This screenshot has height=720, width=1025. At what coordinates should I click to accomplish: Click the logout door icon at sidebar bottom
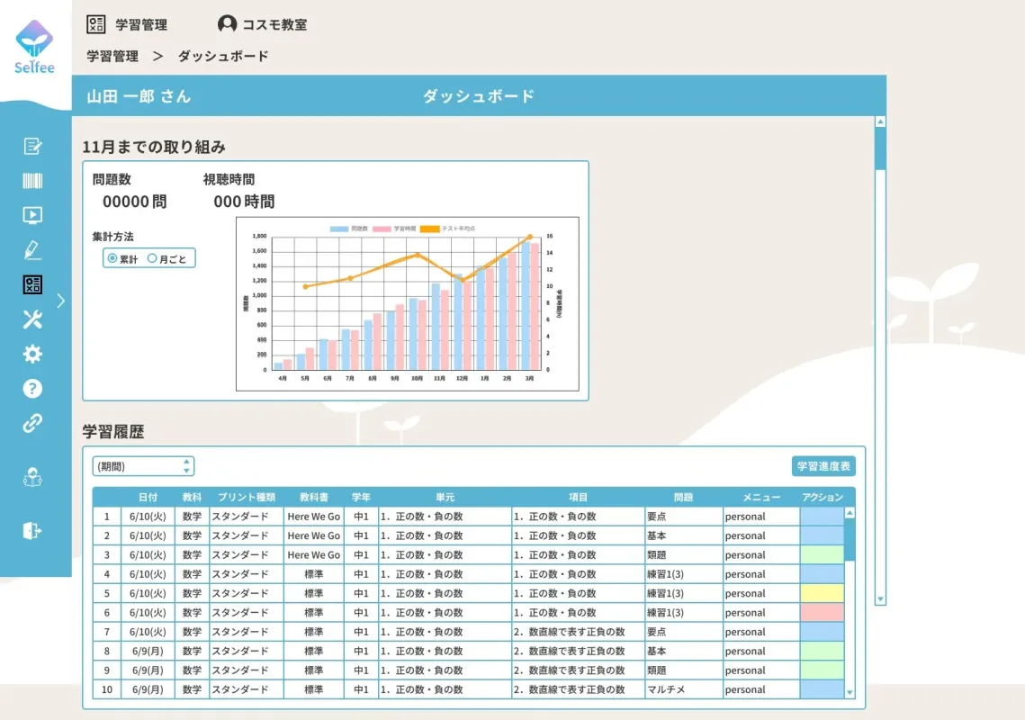(x=32, y=530)
